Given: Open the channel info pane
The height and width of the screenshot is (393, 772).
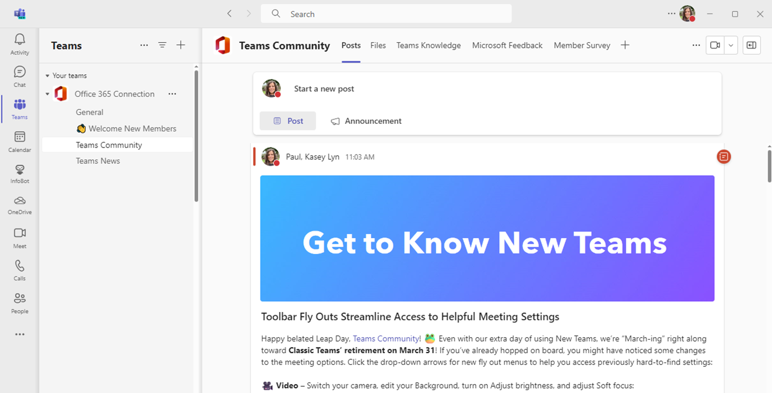Looking at the screenshot, I should tap(752, 45).
